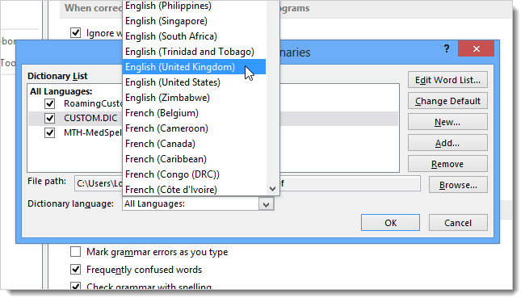Toggle Check grammar with spelling checkbox
525x302 pixels.
75,286
